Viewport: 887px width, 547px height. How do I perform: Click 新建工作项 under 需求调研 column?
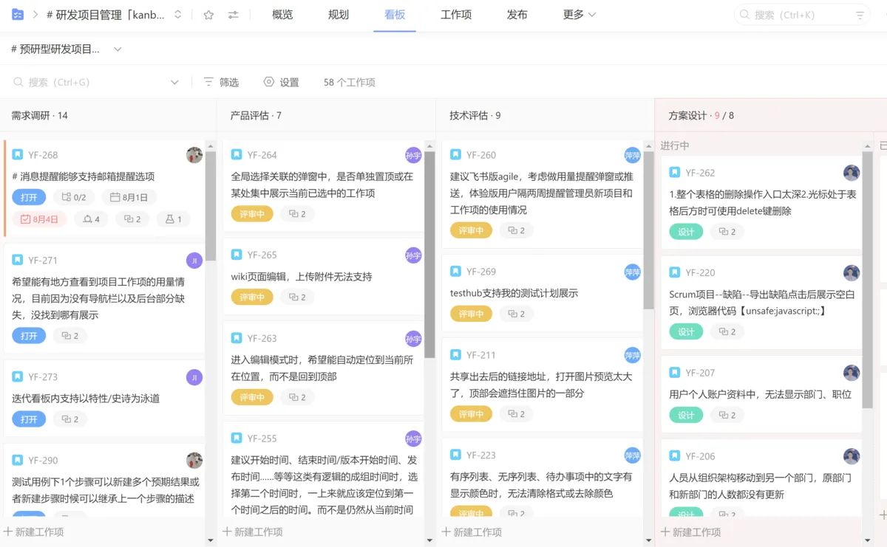click(34, 531)
